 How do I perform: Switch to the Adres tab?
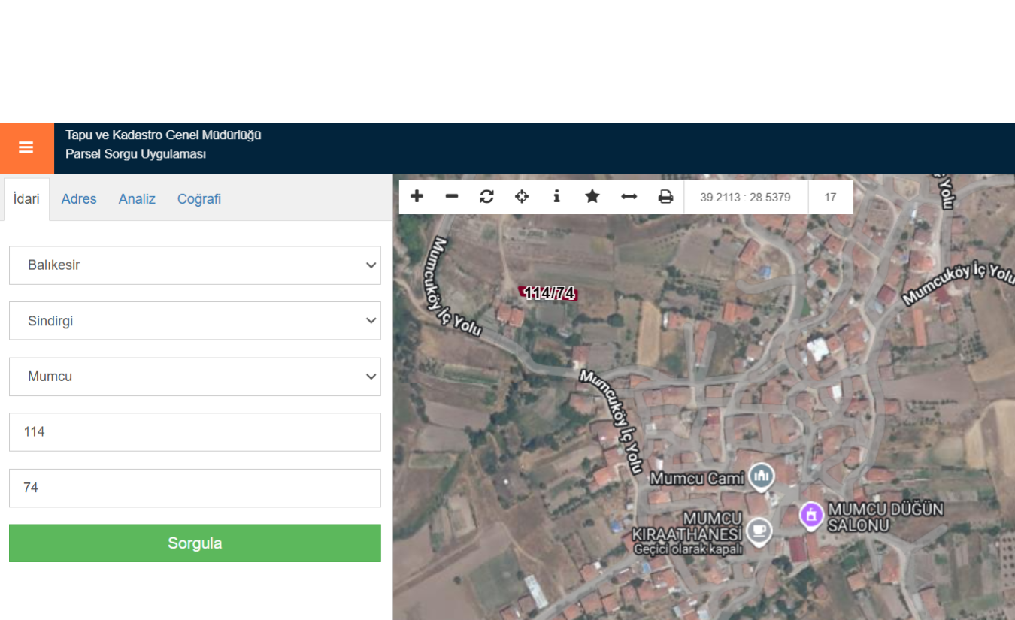point(79,199)
